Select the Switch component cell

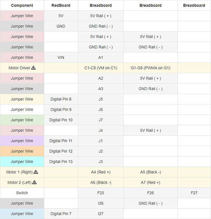click(x=22, y=193)
